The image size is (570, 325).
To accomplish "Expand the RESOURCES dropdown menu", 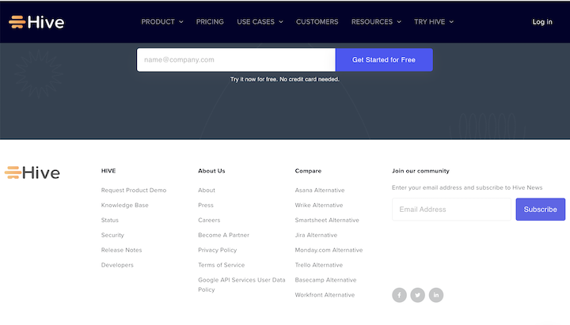I will point(376,22).
